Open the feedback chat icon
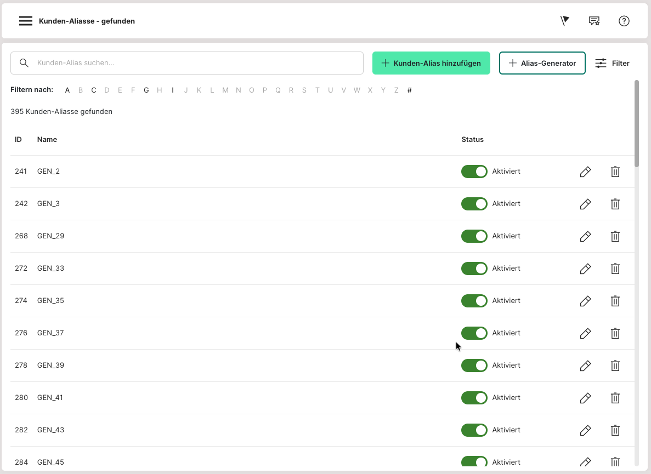The image size is (651, 474). point(594,21)
